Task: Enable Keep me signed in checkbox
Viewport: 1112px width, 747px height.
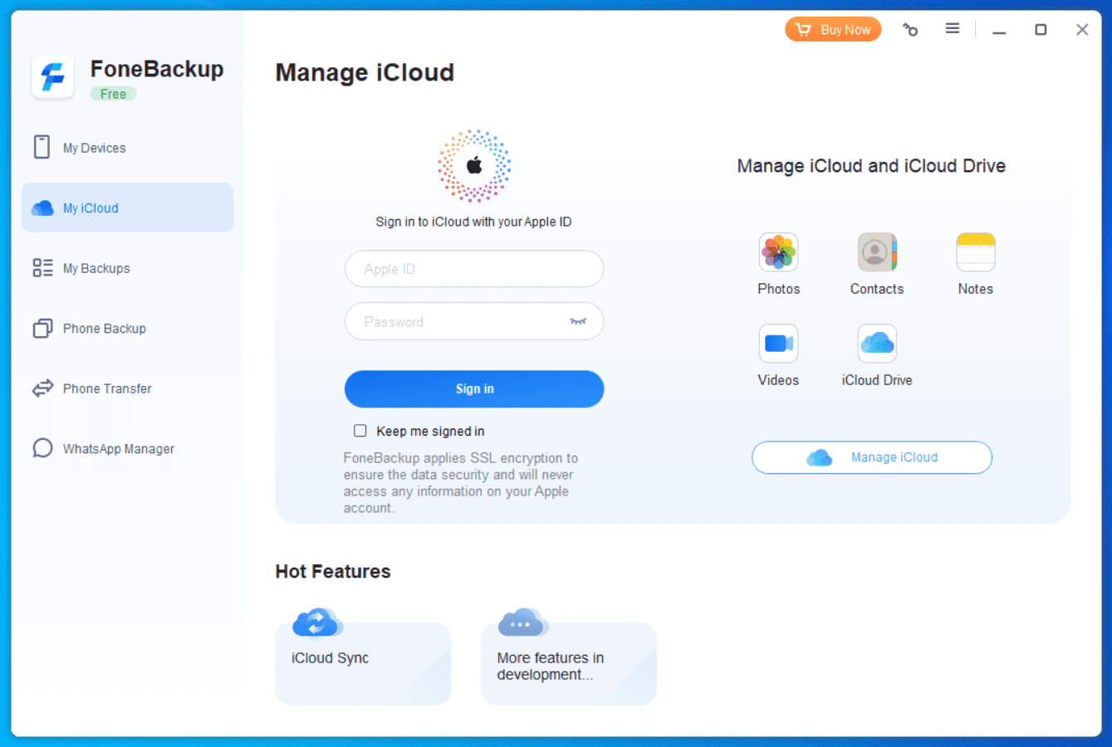Action: point(360,431)
